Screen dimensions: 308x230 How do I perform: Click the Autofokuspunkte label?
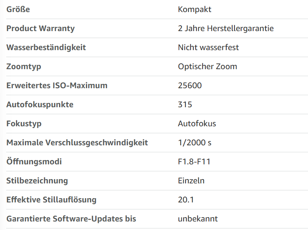coord(40,105)
